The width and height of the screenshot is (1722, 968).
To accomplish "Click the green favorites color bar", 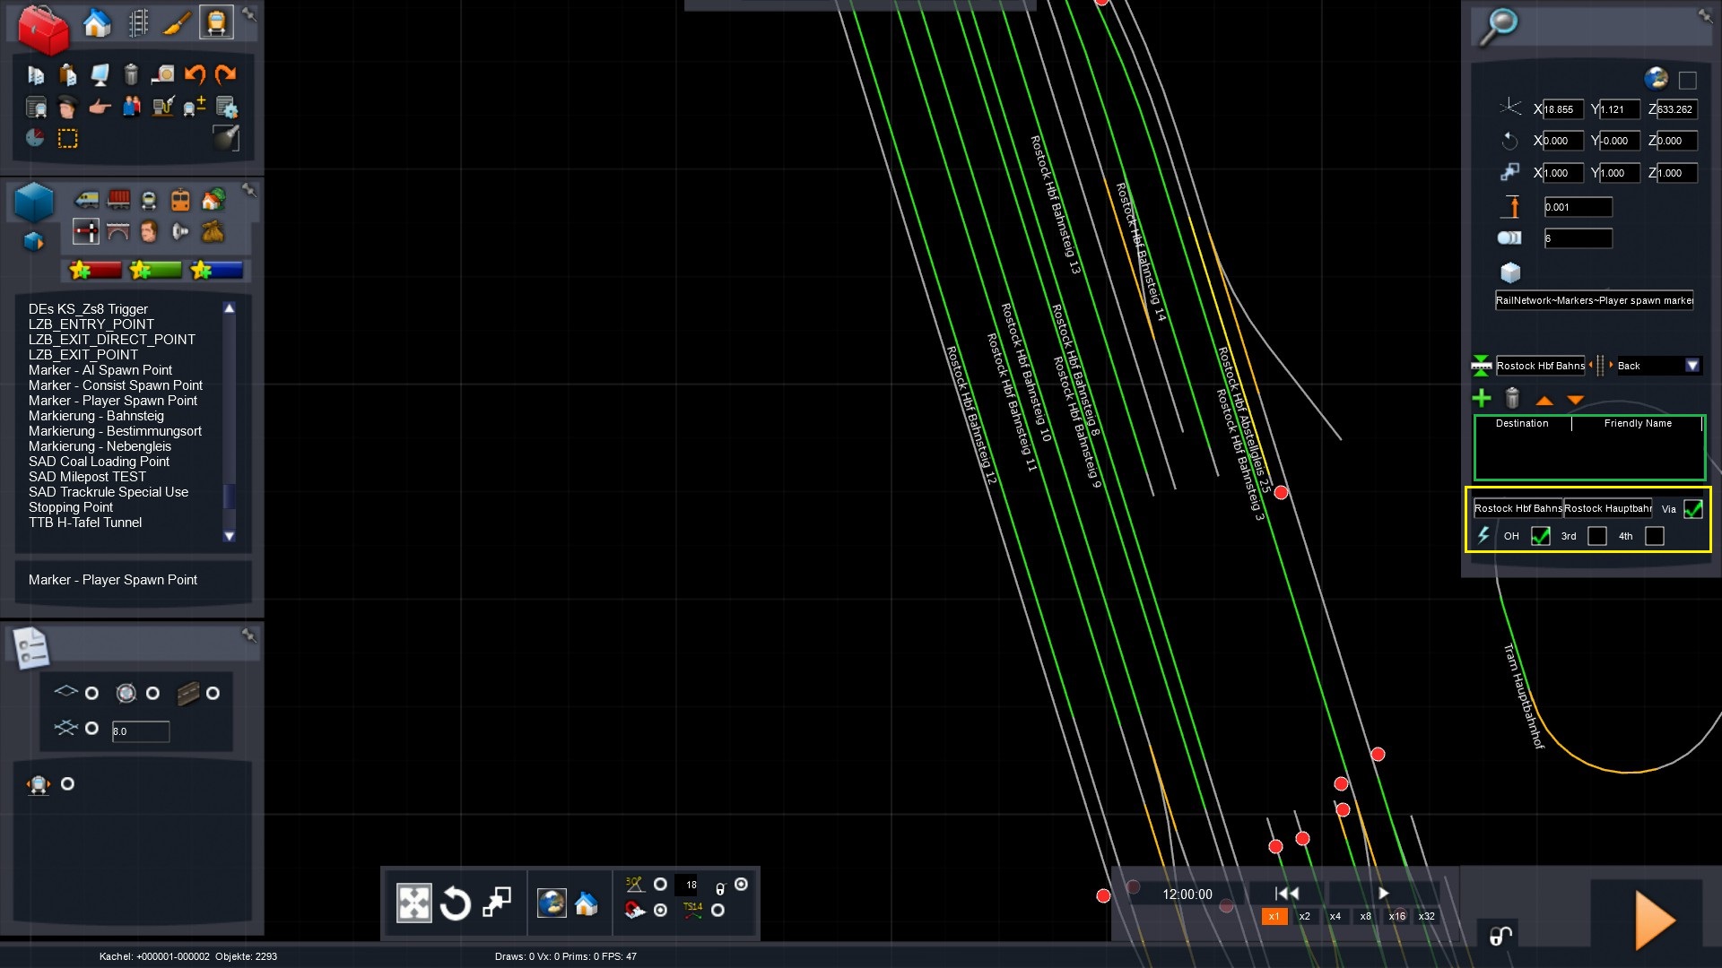I will (156, 270).
